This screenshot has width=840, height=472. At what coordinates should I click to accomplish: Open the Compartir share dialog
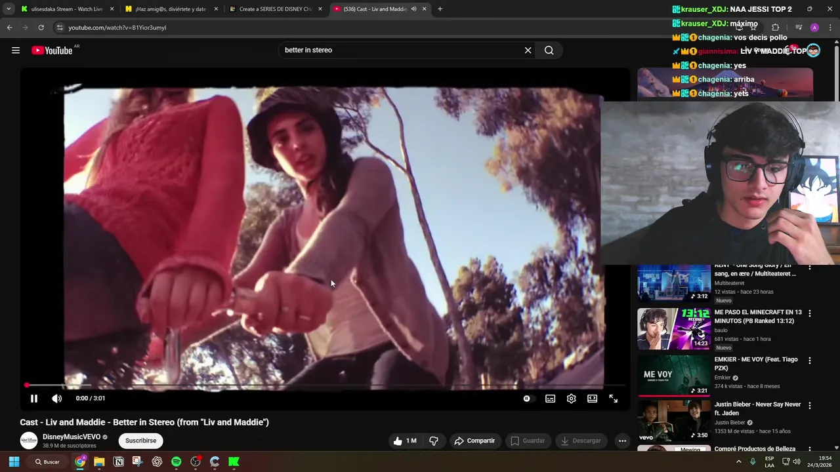(474, 441)
